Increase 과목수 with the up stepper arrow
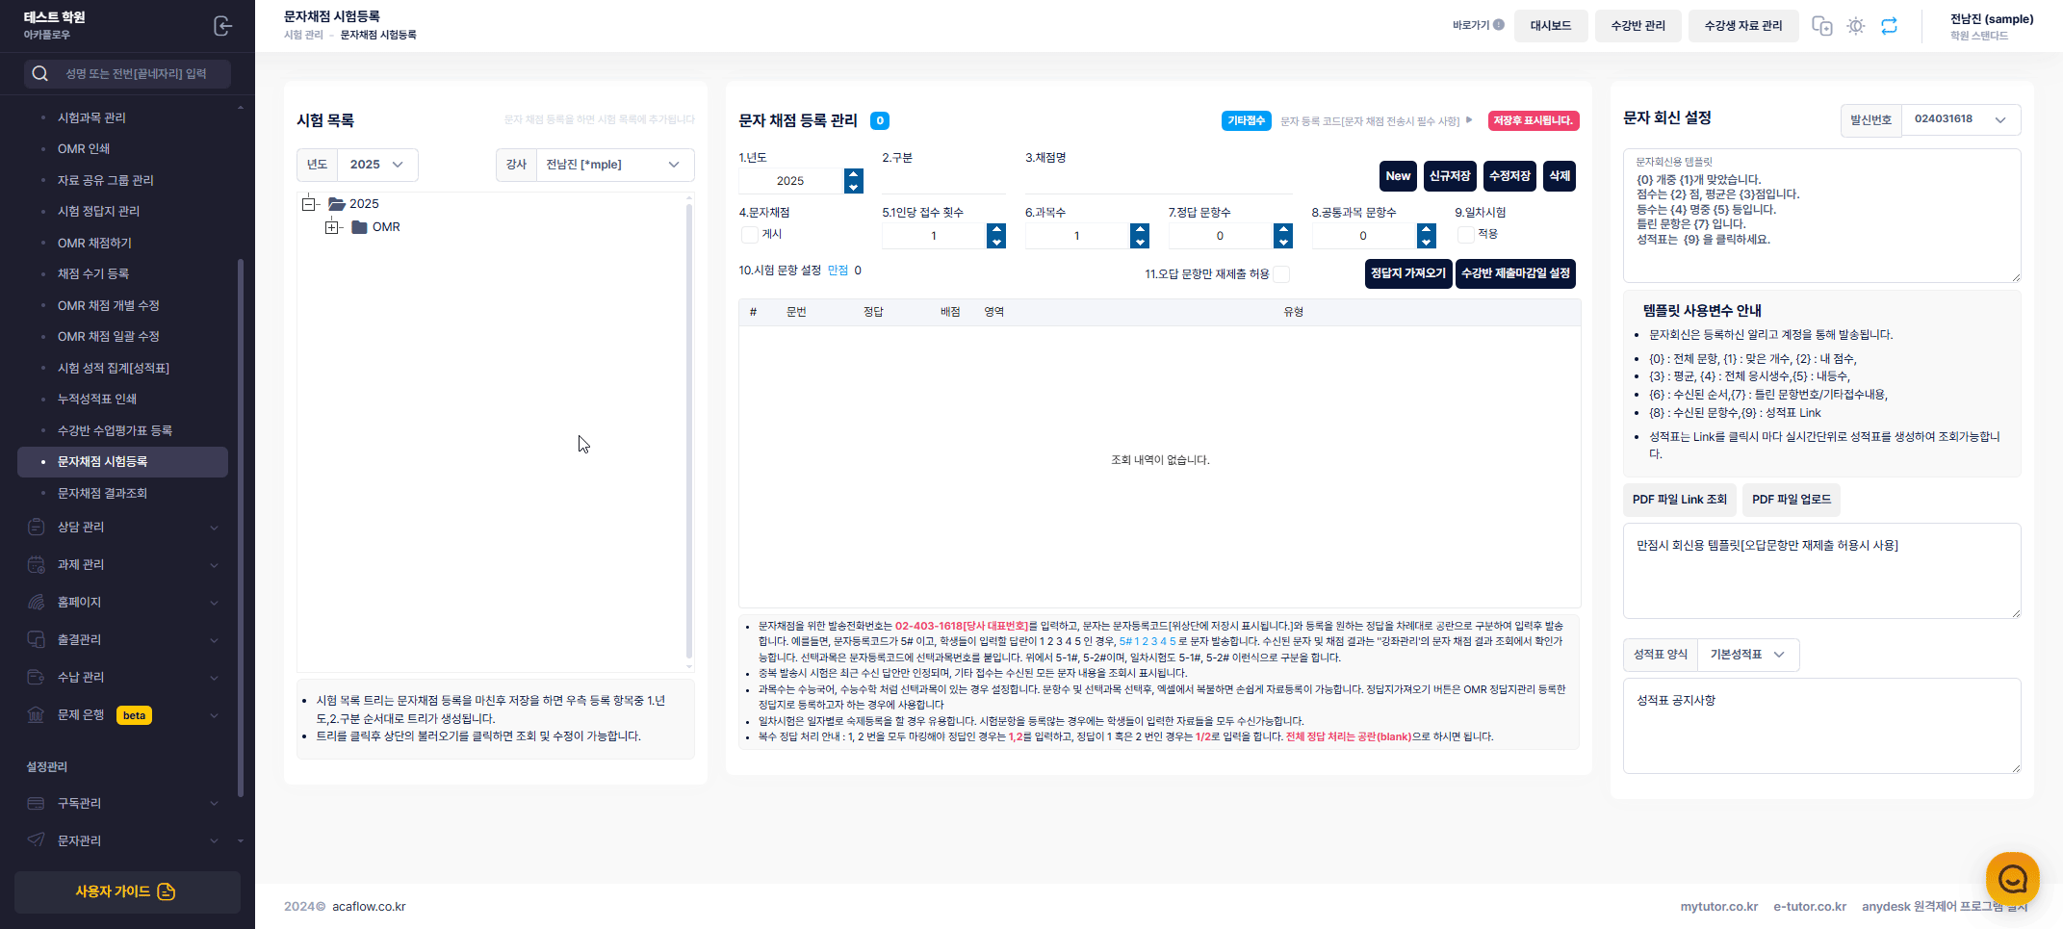 [x=1140, y=229]
